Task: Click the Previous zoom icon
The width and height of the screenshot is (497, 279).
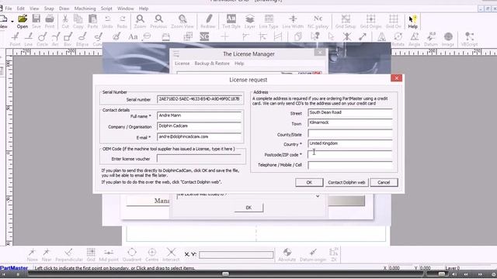Action: click(x=158, y=21)
